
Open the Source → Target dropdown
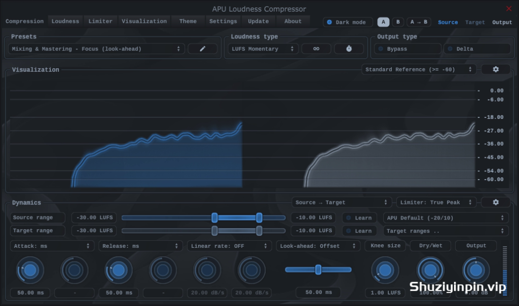pyautogui.click(x=342, y=202)
